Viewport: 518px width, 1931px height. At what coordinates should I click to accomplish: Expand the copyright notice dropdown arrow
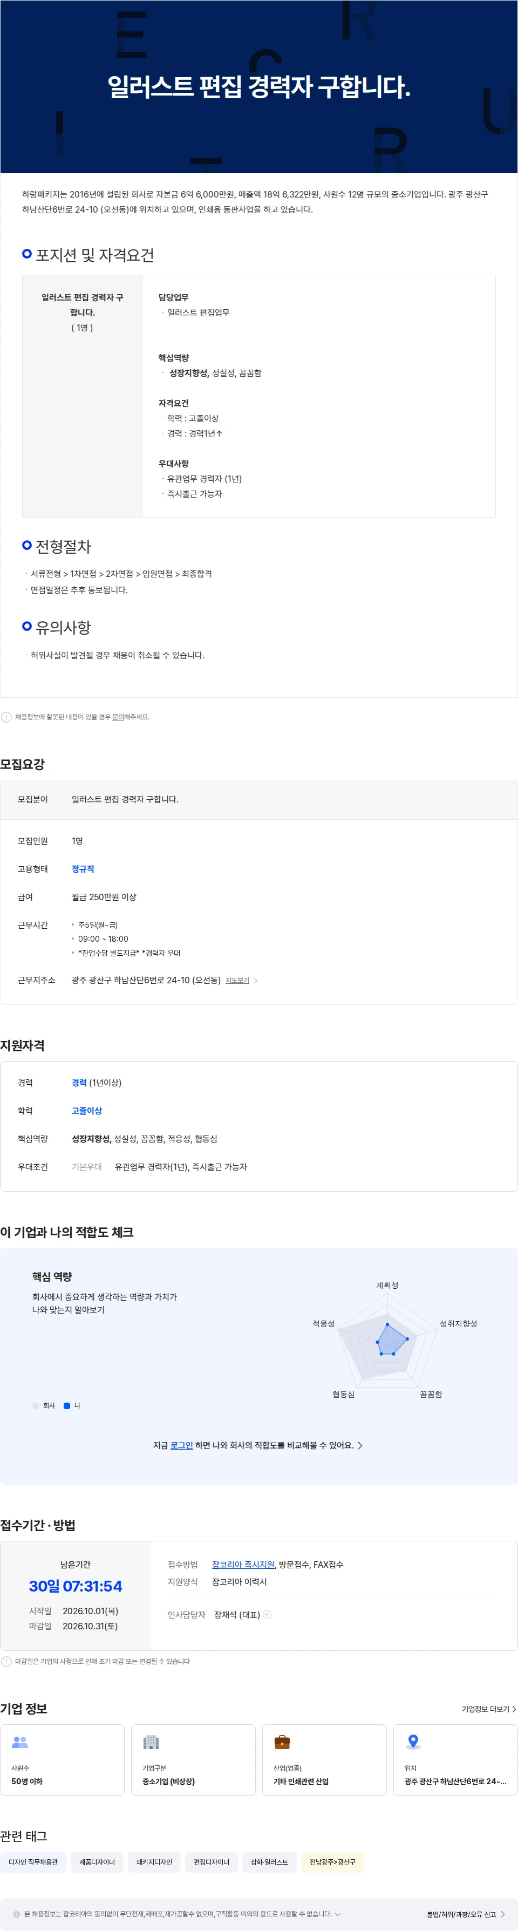point(338,1914)
